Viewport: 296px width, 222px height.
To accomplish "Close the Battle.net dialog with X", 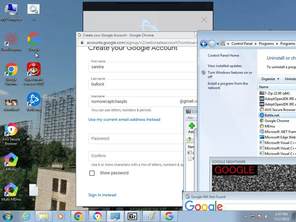I will (x=204, y=20).
